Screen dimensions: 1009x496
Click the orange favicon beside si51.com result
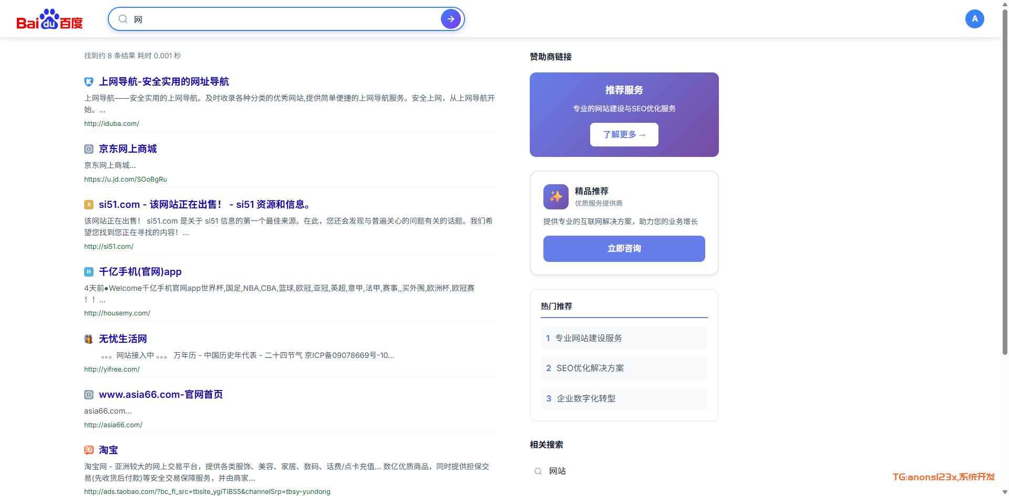pos(89,205)
